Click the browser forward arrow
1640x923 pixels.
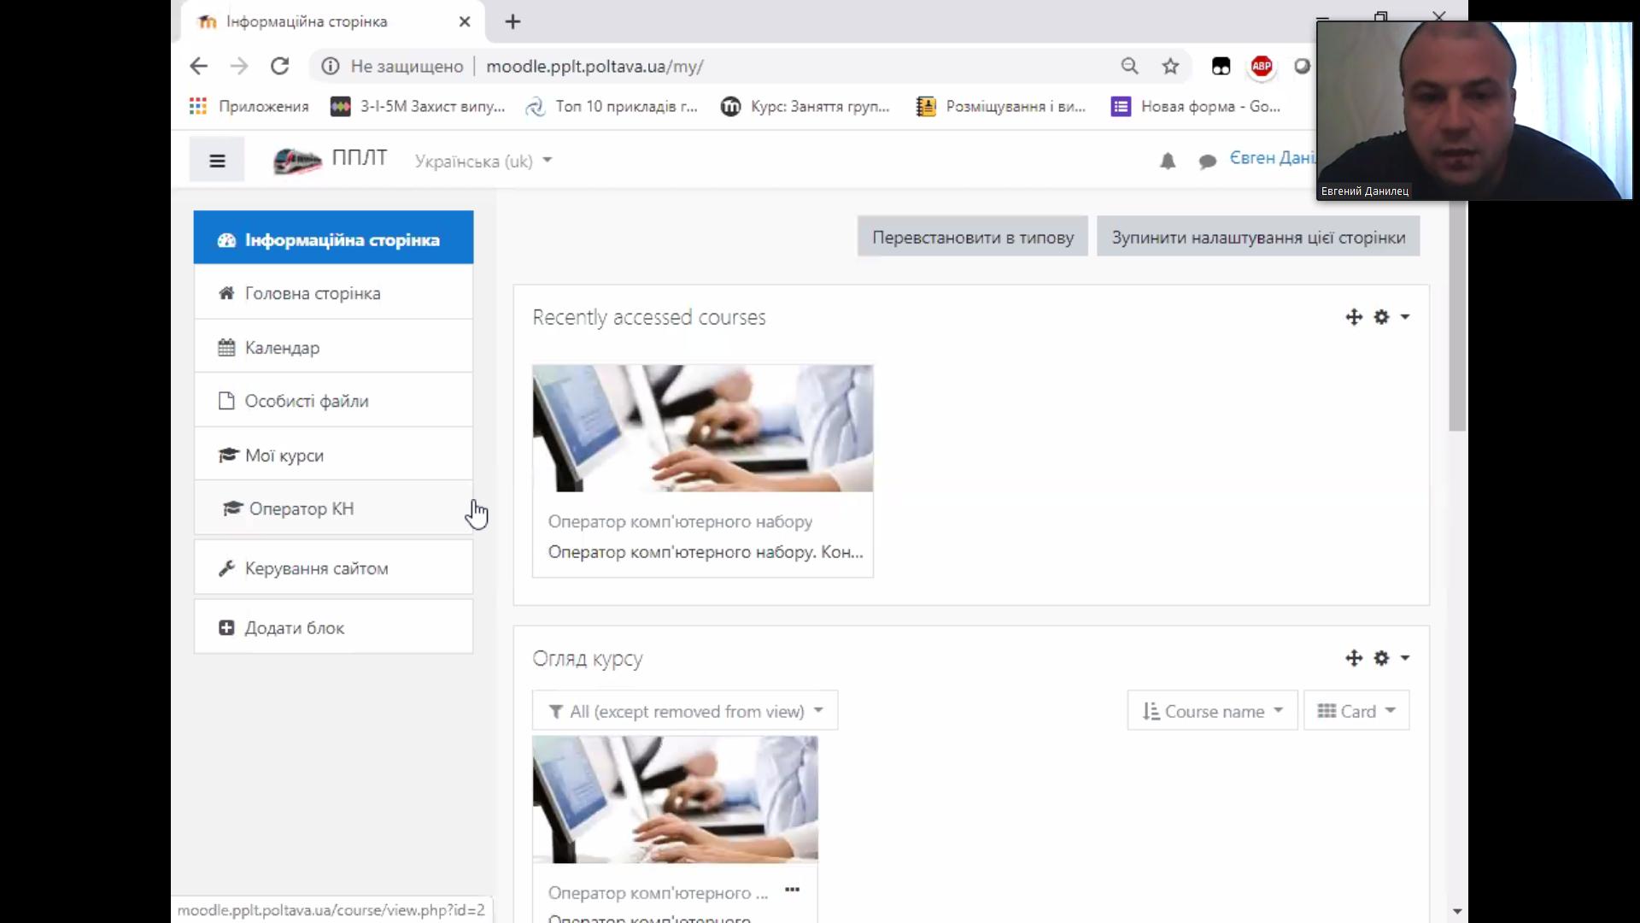click(239, 67)
